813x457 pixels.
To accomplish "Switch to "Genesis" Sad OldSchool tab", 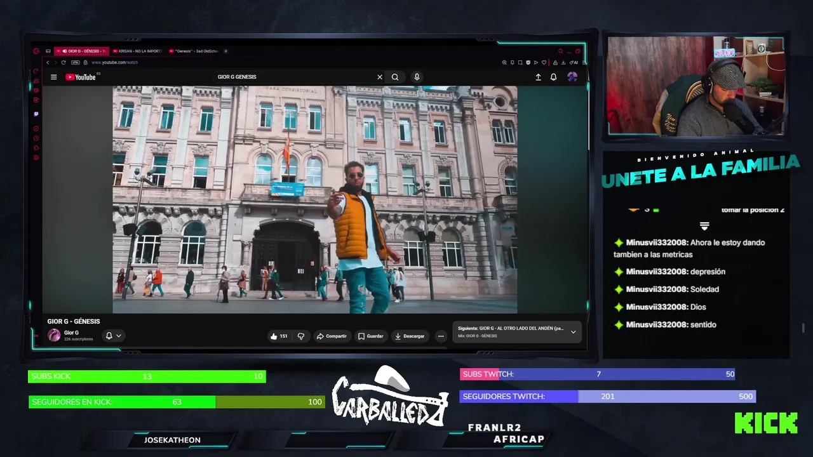I will [x=194, y=51].
